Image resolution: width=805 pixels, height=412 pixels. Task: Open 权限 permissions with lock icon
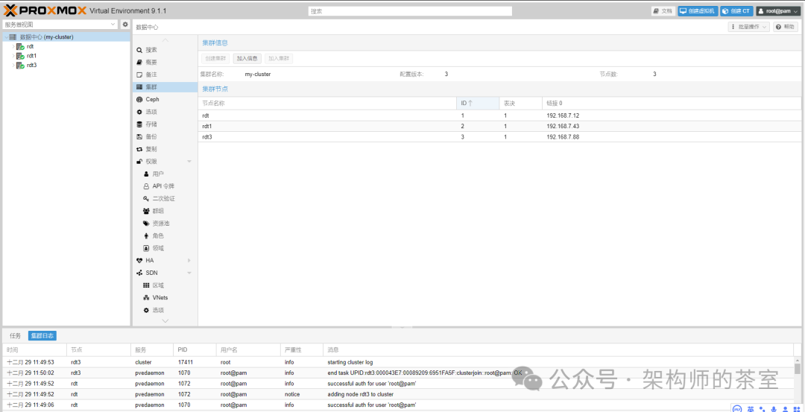165,161
